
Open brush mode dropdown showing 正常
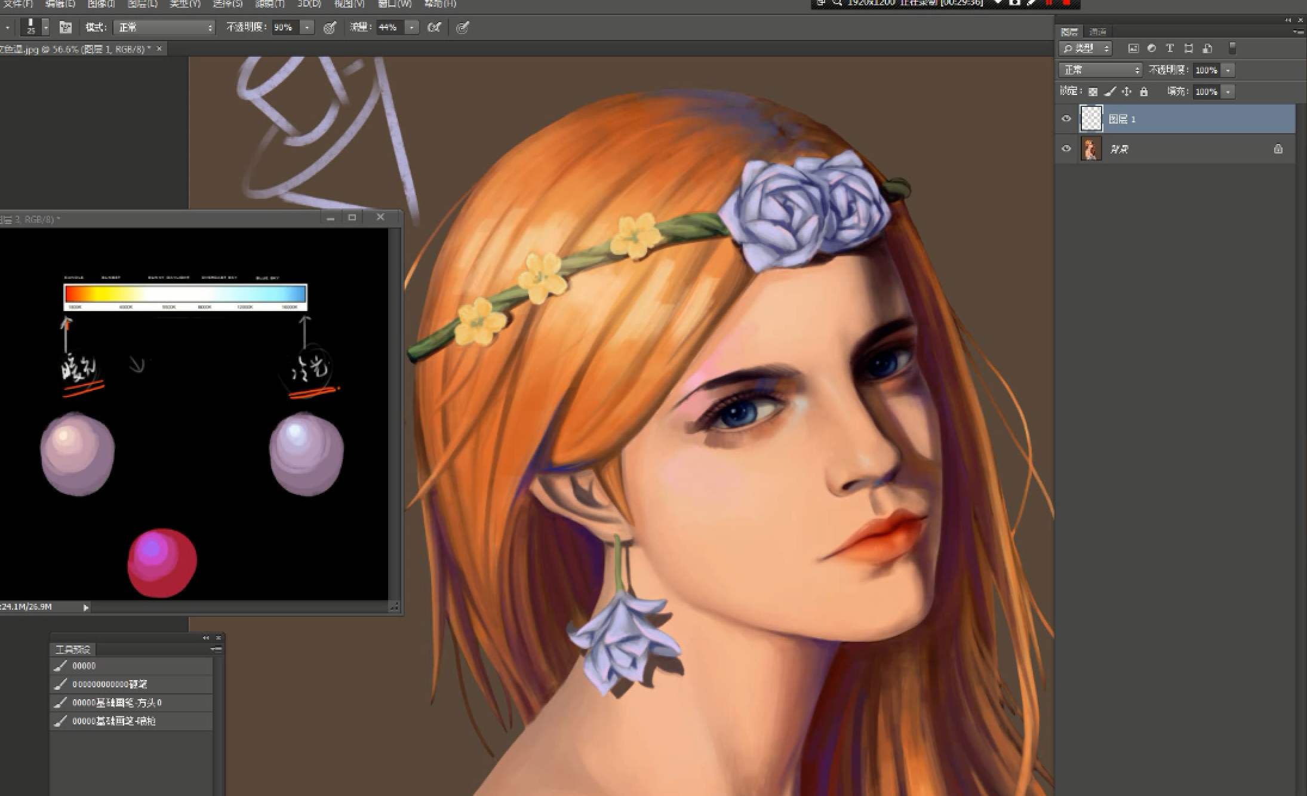point(164,27)
